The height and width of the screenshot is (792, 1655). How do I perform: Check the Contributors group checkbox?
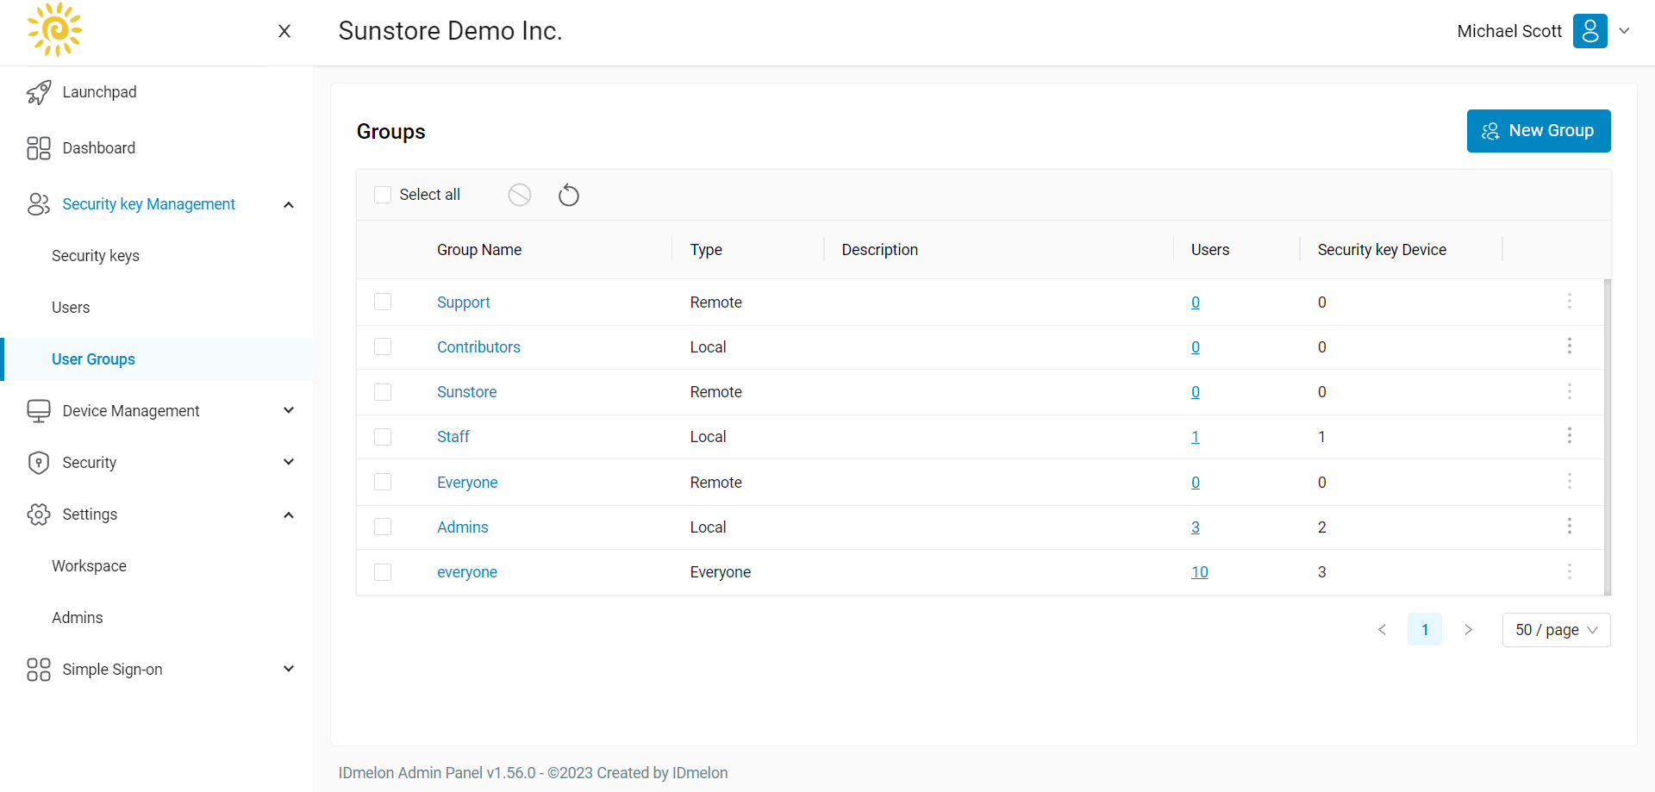[383, 346]
